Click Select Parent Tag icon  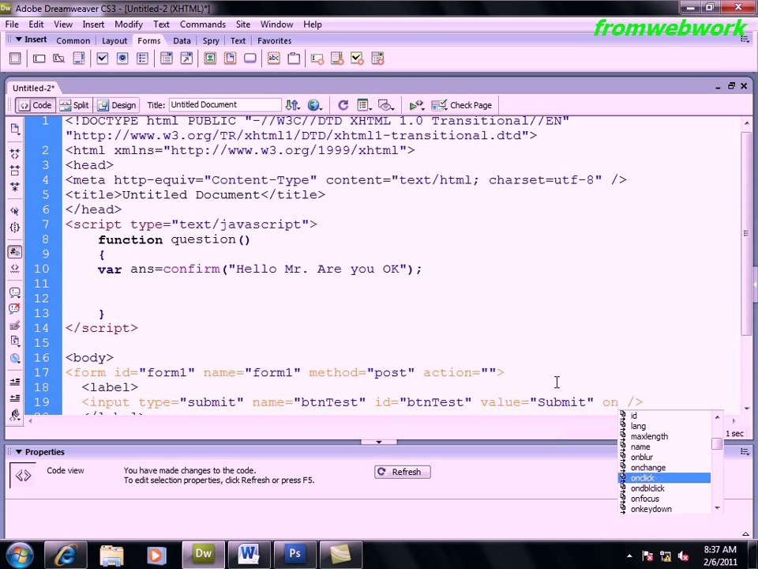14,211
